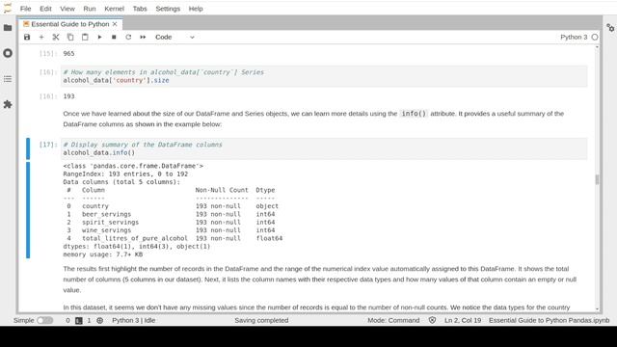This screenshot has width=617, height=347.
Task: Toggle the Simple interface mode switch
Action: click(45, 320)
